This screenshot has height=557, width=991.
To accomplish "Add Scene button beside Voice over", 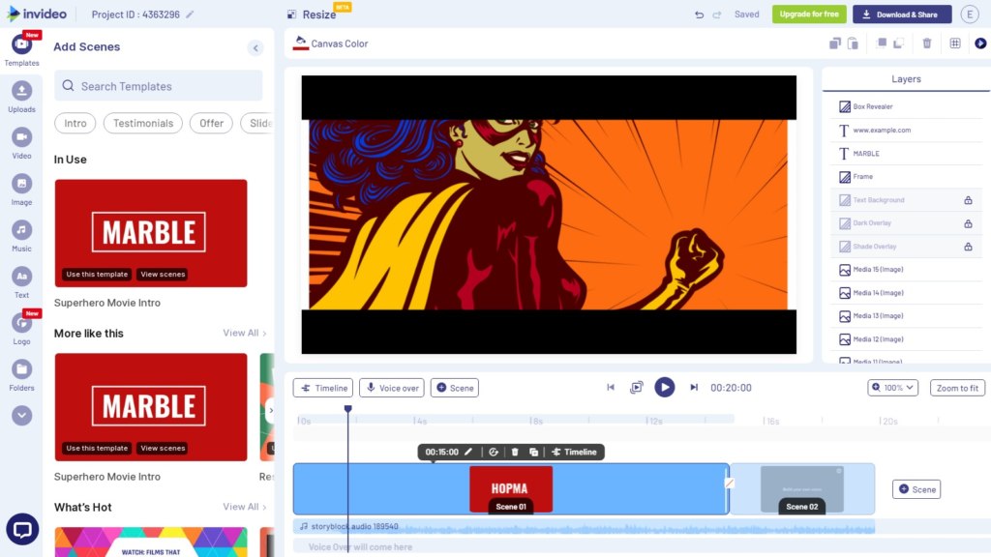I will point(455,388).
